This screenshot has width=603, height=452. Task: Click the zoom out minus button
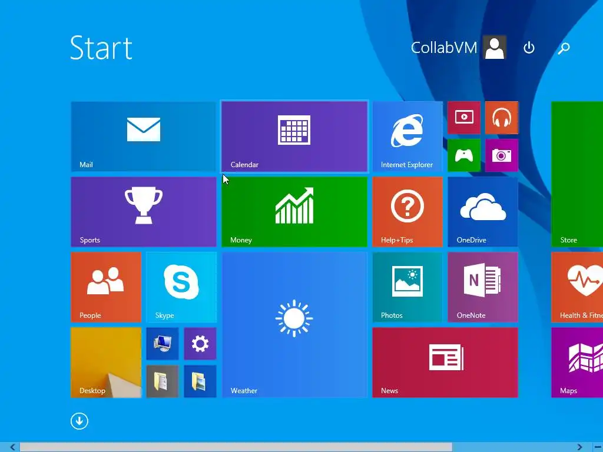(x=597, y=447)
